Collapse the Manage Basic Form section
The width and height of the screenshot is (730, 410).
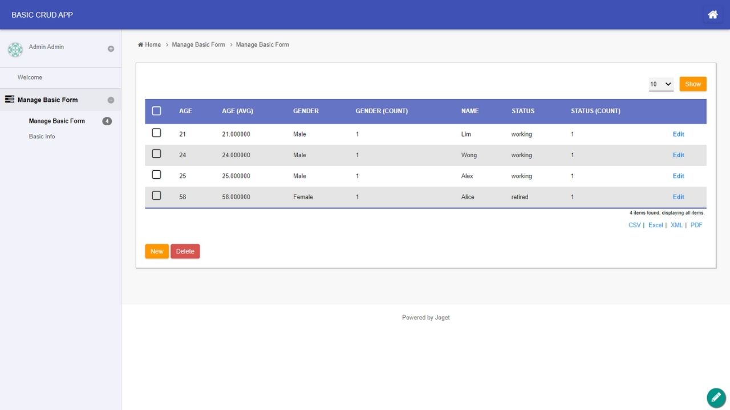point(111,100)
